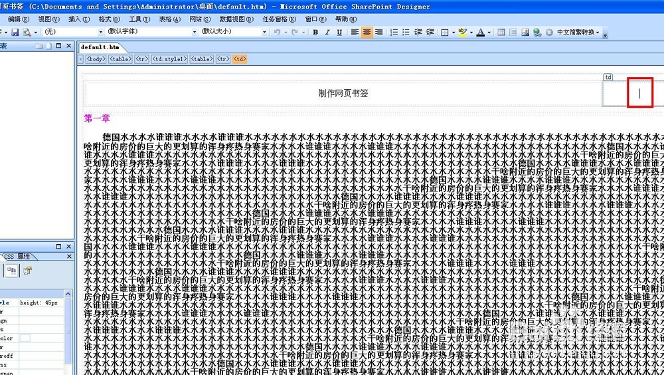This screenshot has width=664, height=375.
Task: Apply the Font Color (A) swatch
Action: point(480,32)
